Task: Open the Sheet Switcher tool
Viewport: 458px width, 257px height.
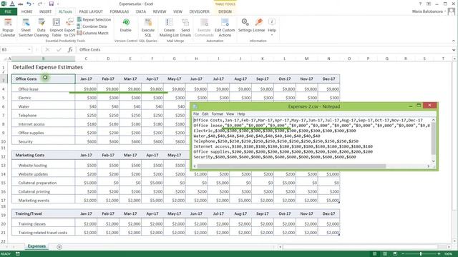Action: click(26, 28)
